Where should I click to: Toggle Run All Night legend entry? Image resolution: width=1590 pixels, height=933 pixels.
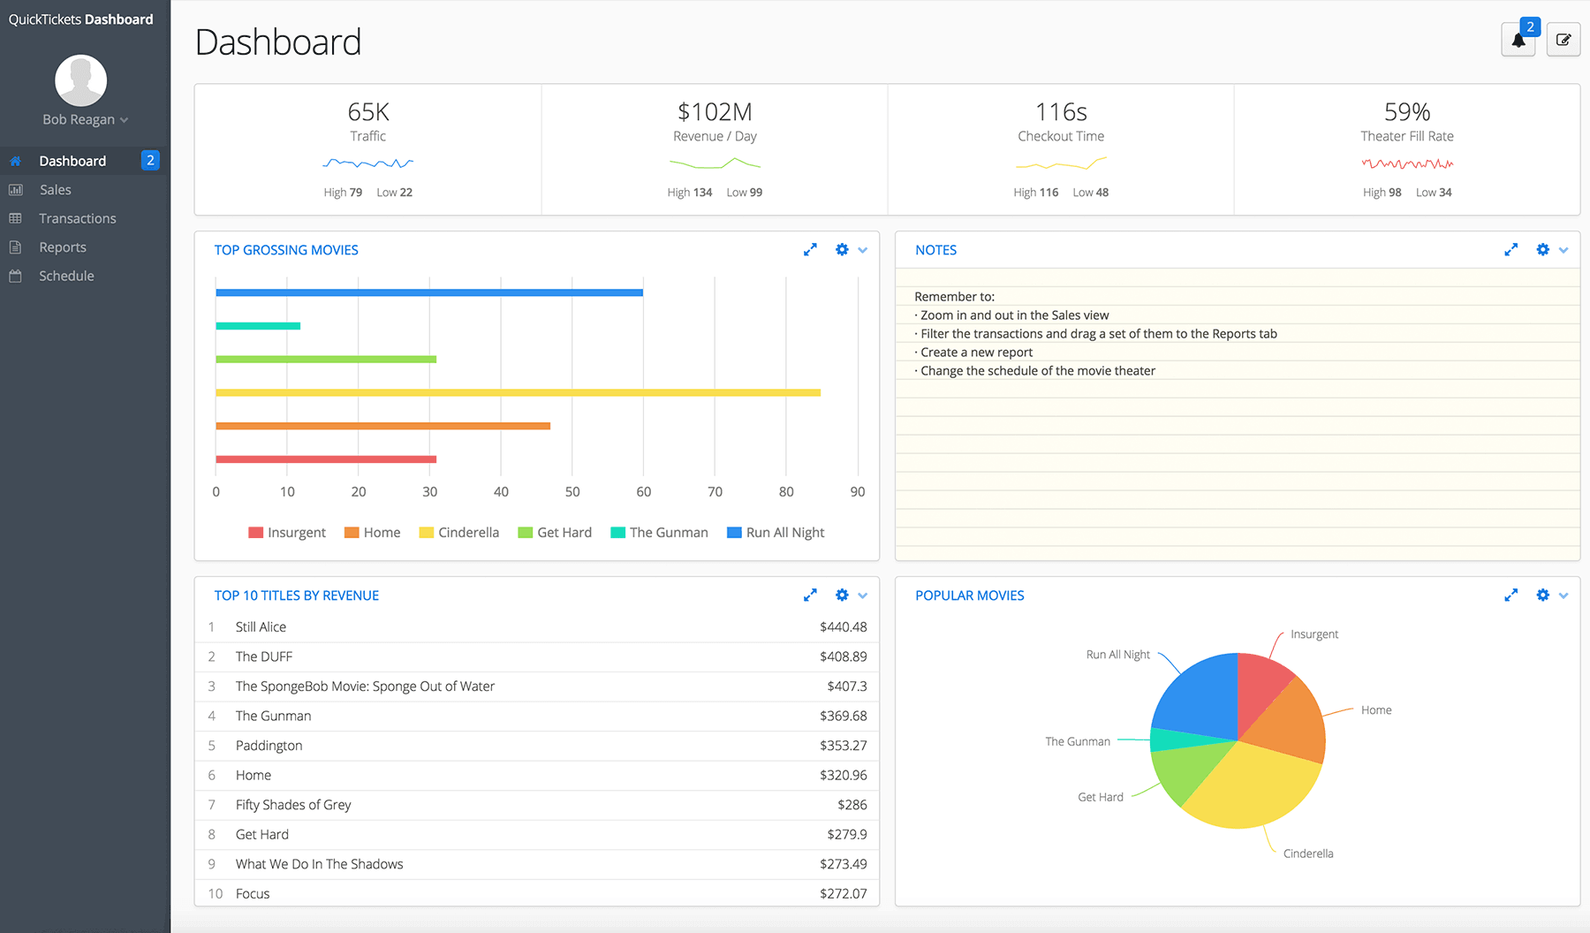pyautogui.click(x=775, y=533)
